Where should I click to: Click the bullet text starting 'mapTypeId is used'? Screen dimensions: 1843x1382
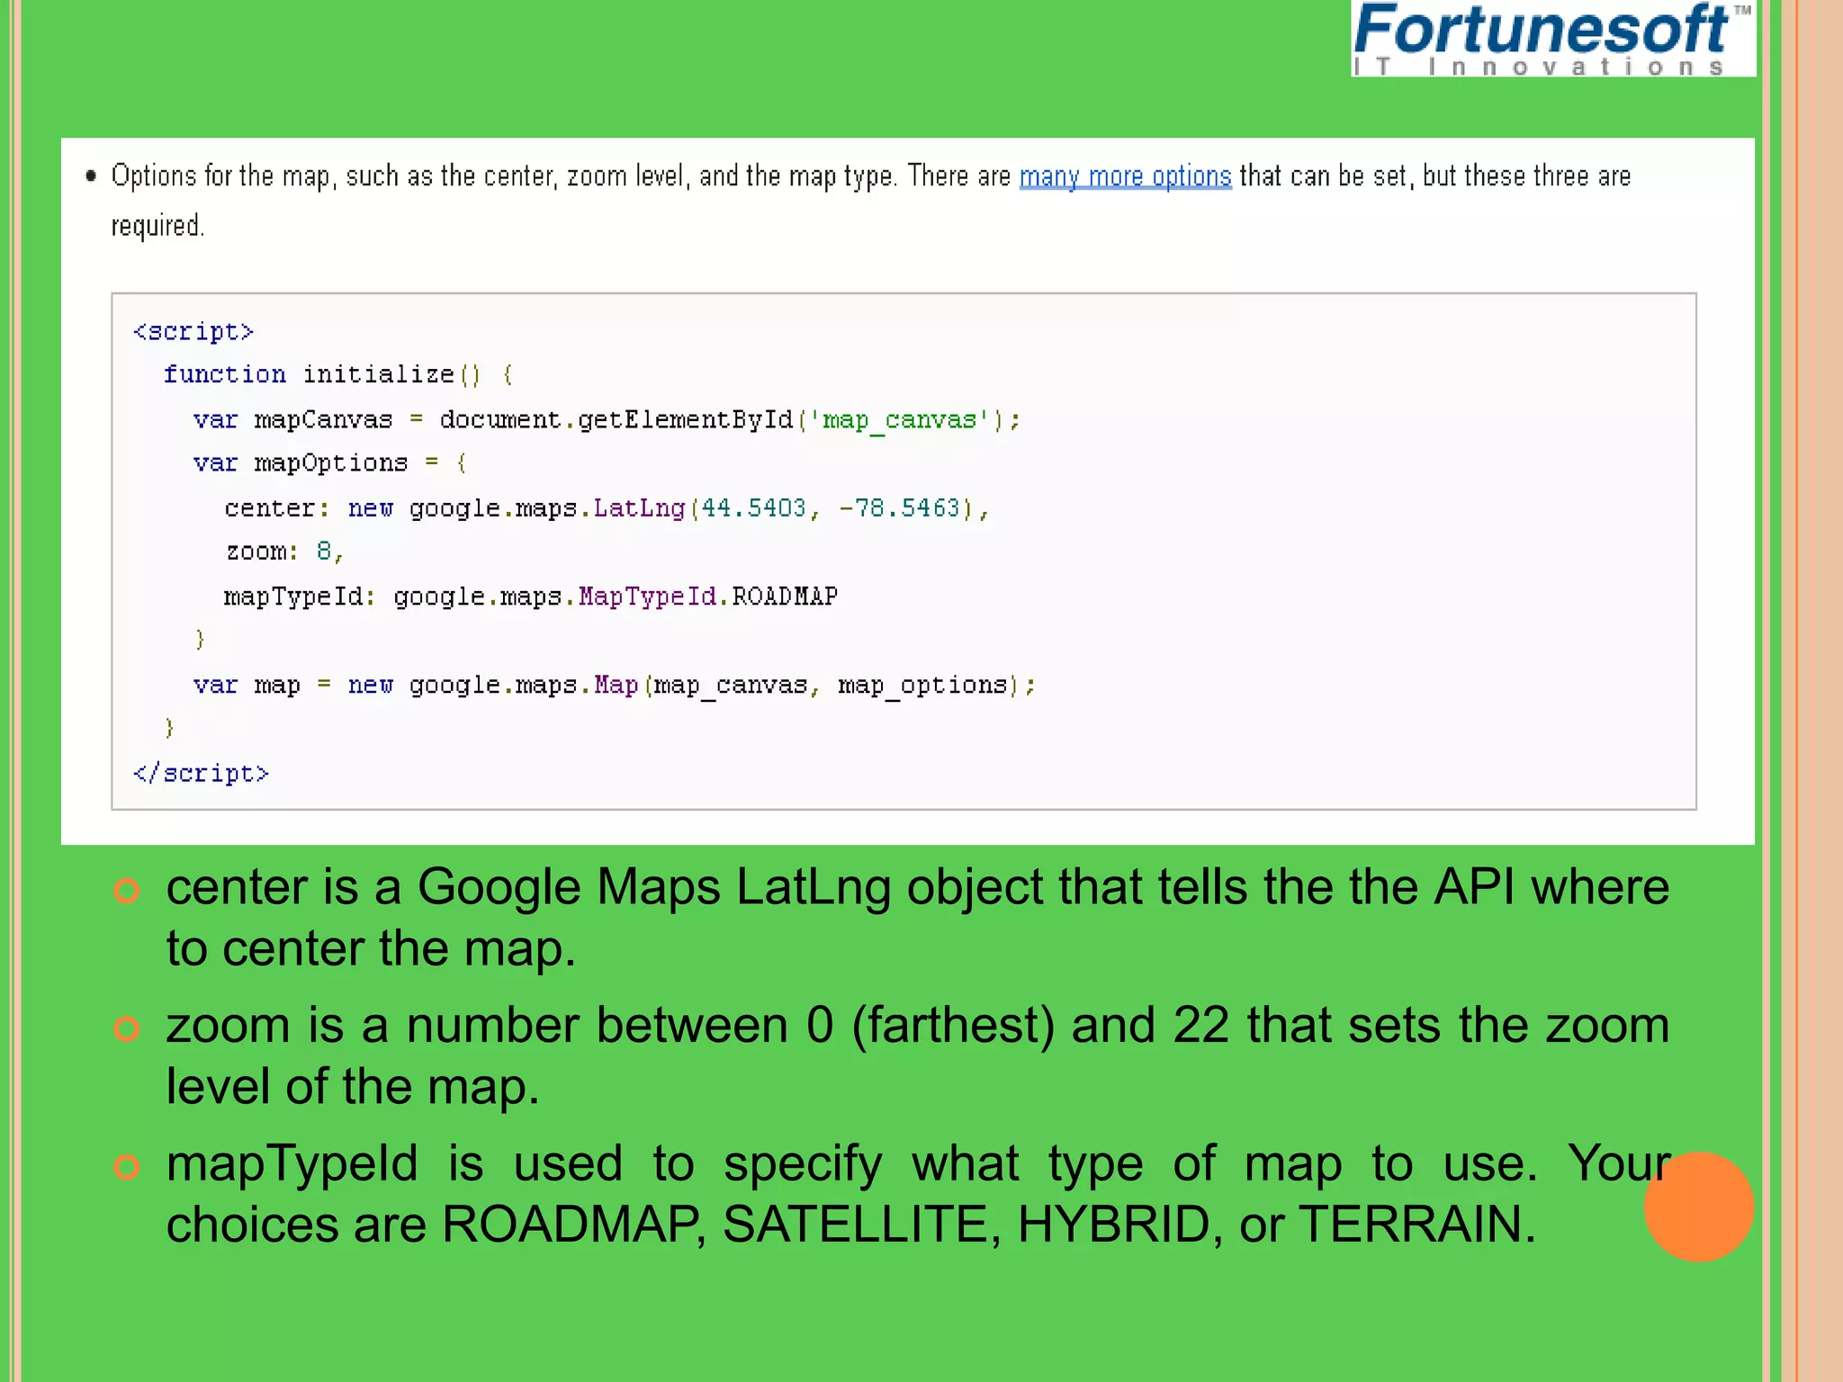pos(918,1193)
